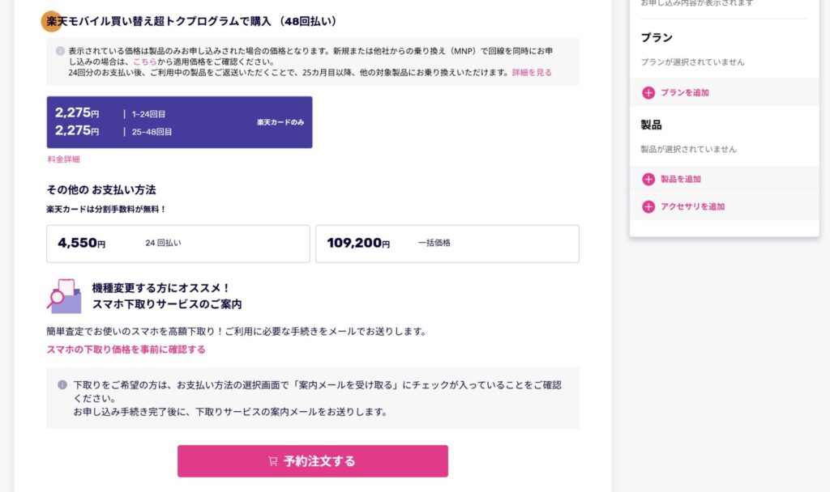Click the cart icon on 予約注文する button
This screenshot has height=492, width=830.
pos(272,461)
